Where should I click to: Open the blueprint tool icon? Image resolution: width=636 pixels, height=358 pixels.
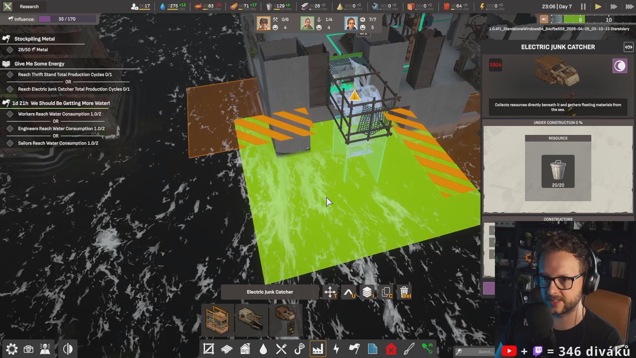(x=372, y=349)
